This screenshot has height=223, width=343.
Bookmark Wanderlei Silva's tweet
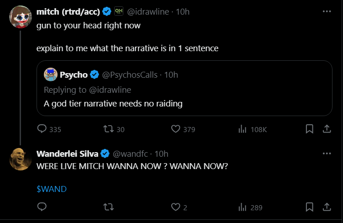pyautogui.click(x=309, y=207)
